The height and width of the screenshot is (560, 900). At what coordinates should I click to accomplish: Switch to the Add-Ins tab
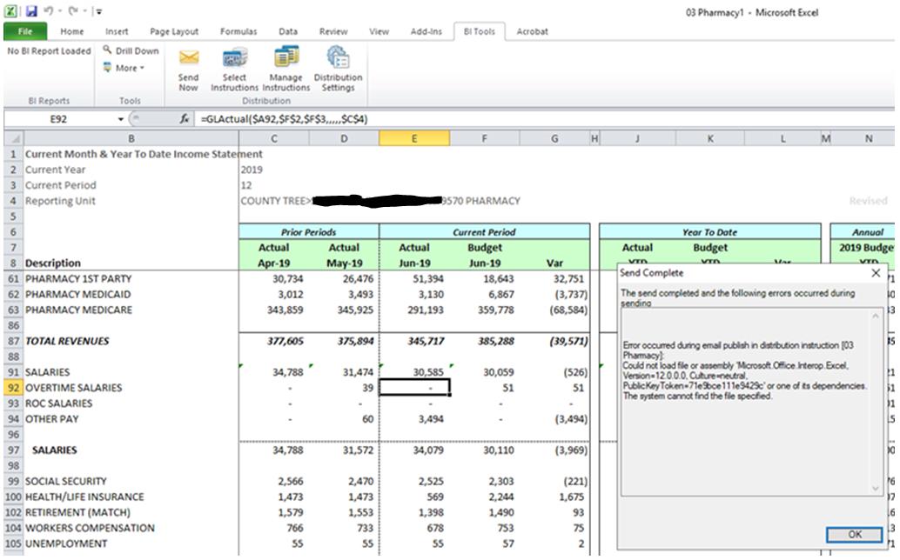tap(426, 31)
